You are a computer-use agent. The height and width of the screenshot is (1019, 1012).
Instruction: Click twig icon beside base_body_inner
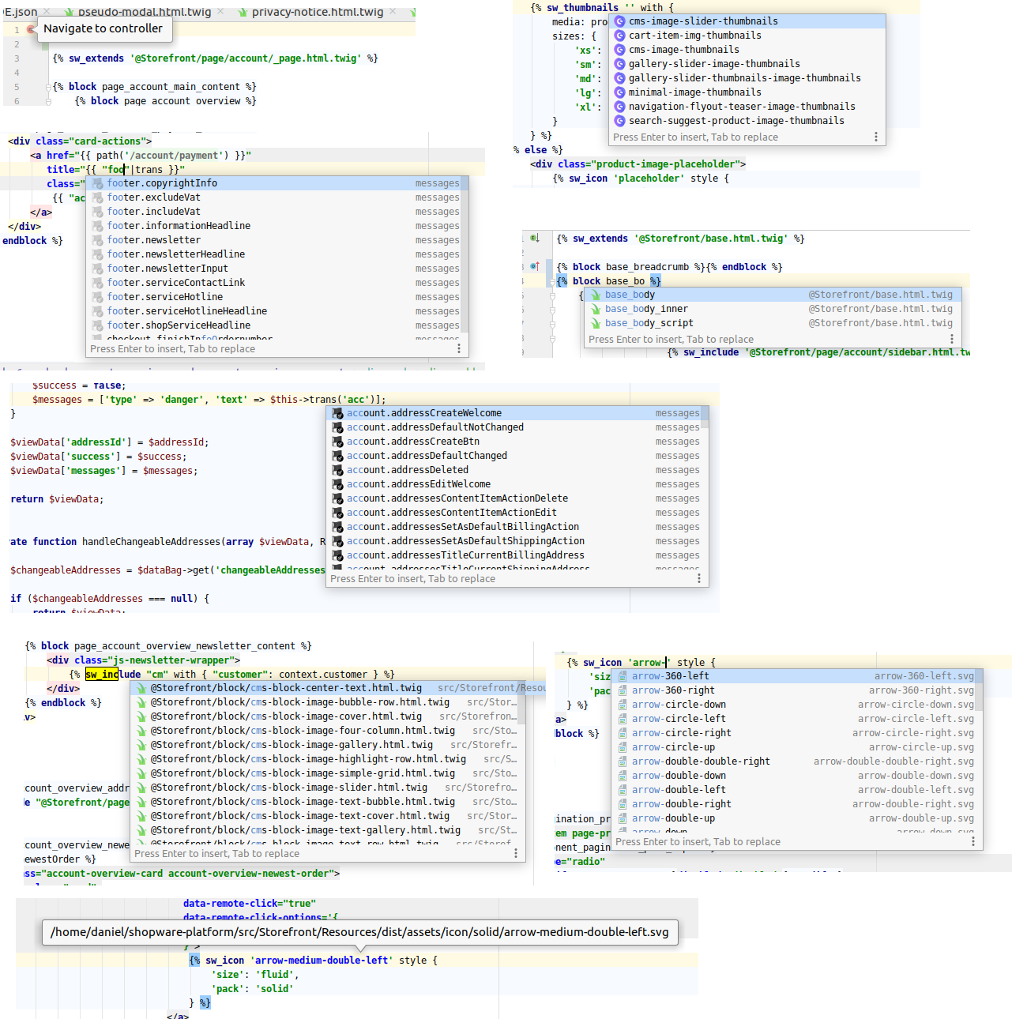[x=596, y=309]
